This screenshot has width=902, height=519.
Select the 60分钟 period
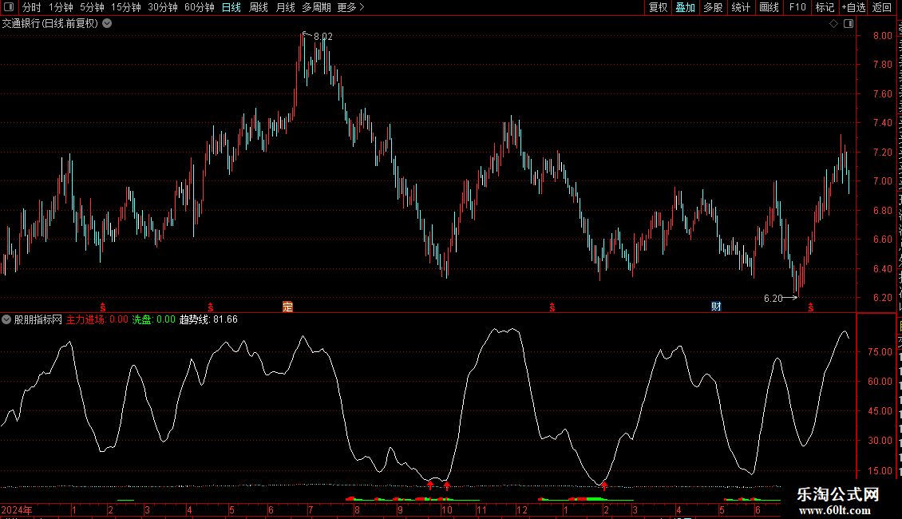pyautogui.click(x=200, y=7)
